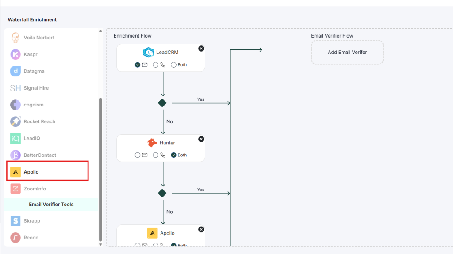Click the Enrichment Flow heading
Image resolution: width=453 pixels, height=254 pixels.
132,36
